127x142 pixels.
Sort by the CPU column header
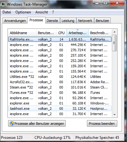[61, 33]
